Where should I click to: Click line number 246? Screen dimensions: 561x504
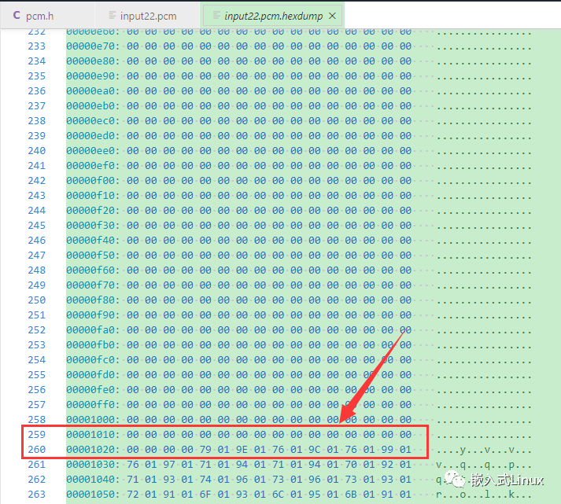pos(37,241)
